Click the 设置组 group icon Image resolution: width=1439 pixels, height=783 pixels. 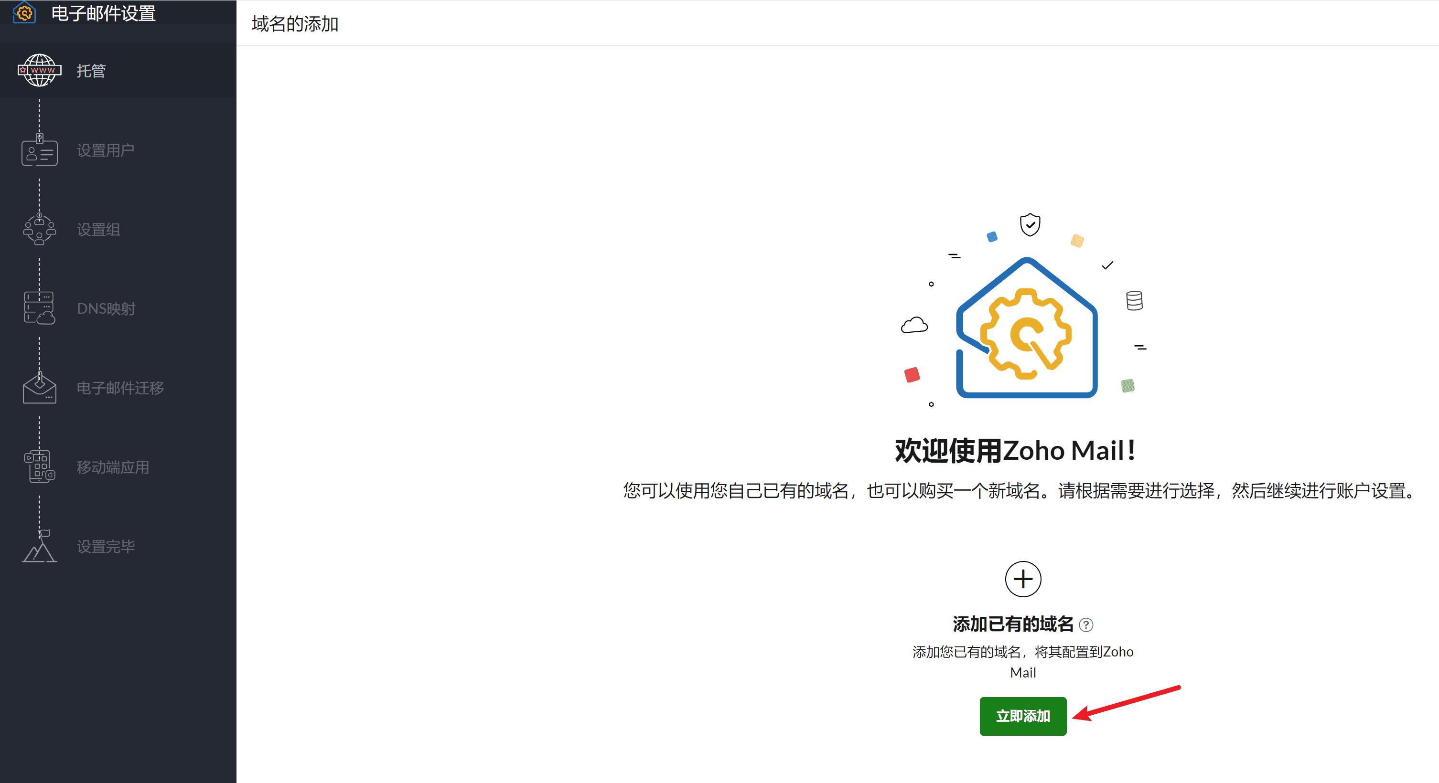pos(39,229)
